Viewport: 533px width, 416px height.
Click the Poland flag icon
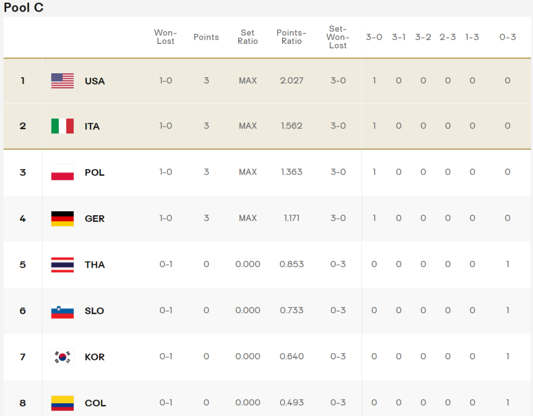62,172
